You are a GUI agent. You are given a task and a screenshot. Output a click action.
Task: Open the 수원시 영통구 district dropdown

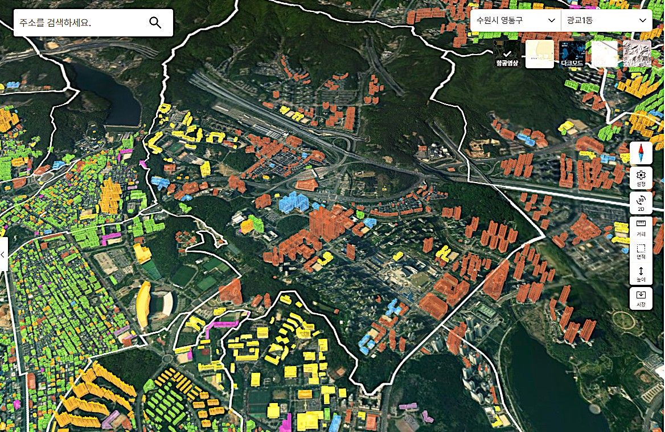coord(515,20)
